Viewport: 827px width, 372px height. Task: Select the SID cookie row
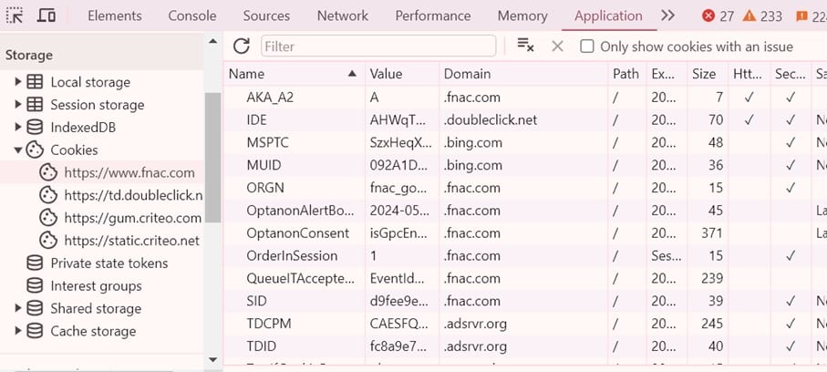525,301
